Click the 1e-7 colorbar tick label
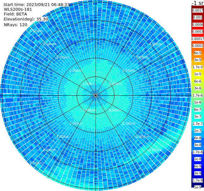Screen dimensions: 204x191 pos(198,131)
